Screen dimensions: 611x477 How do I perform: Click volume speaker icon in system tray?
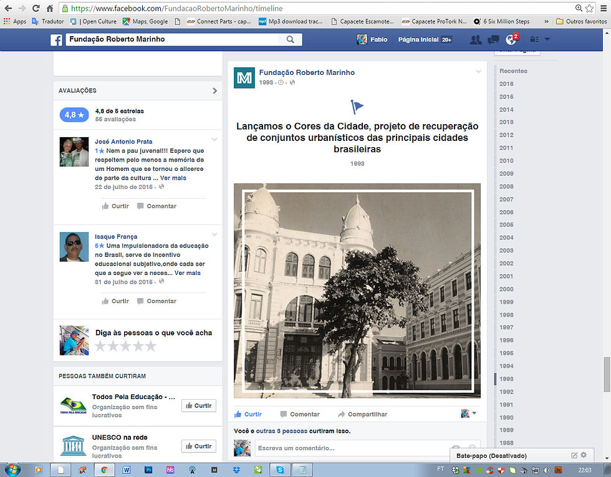[x=547, y=470]
